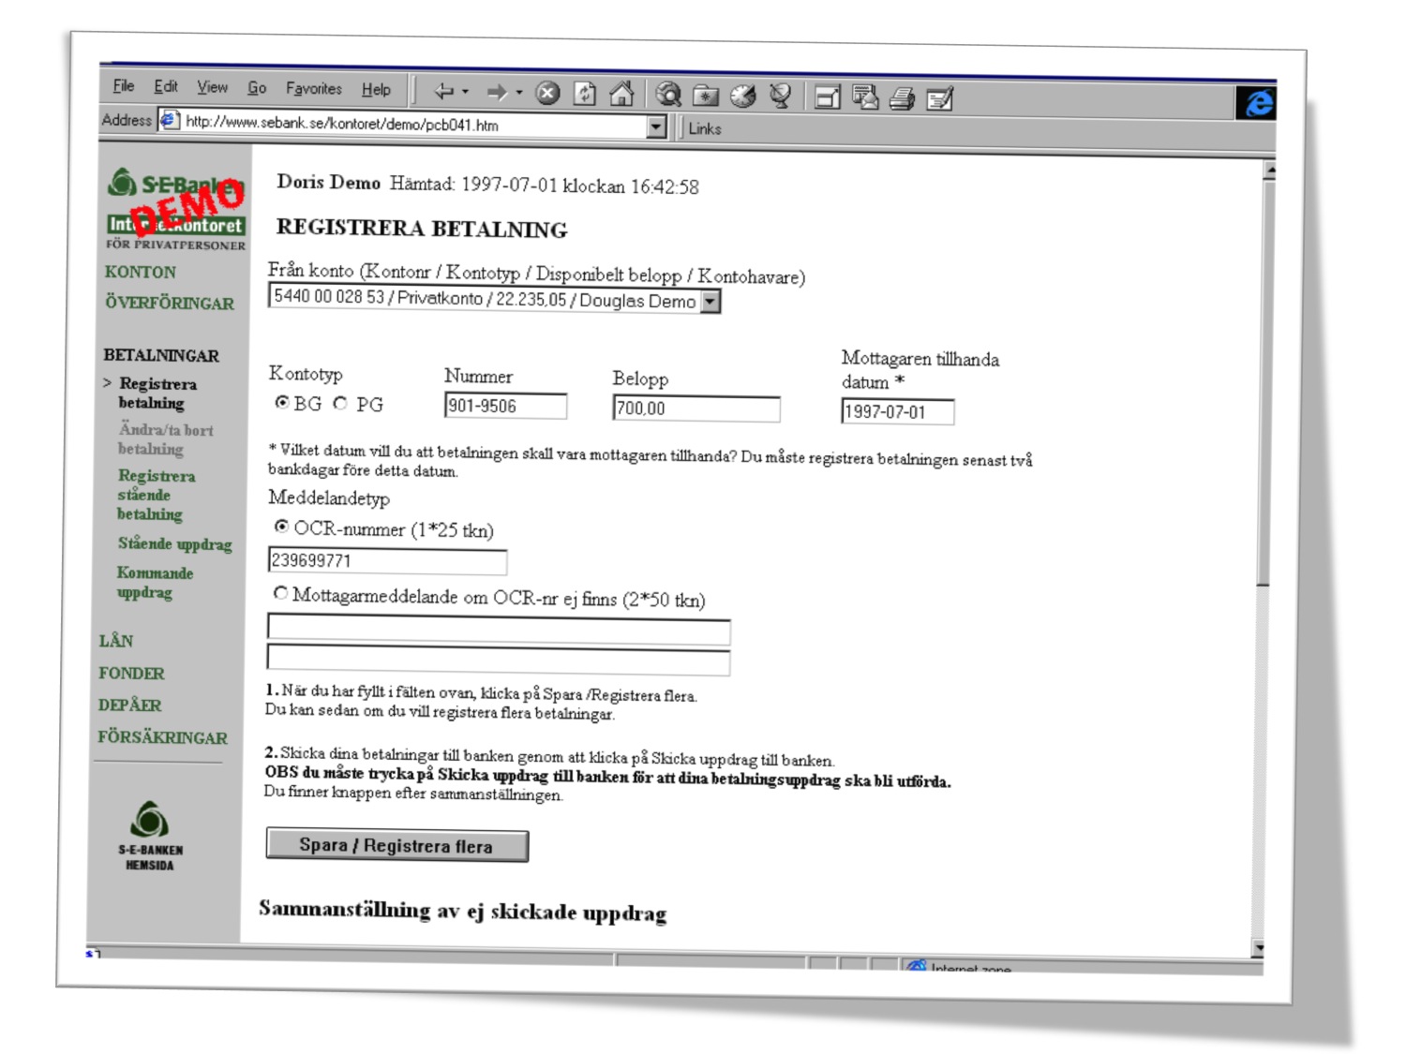Viewport: 1406px width, 1054px height.
Task: Open the Search toolbar icon
Action: [x=668, y=94]
